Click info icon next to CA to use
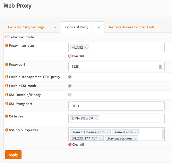Viewport: 172px width, 163px height. (x=7, y=116)
